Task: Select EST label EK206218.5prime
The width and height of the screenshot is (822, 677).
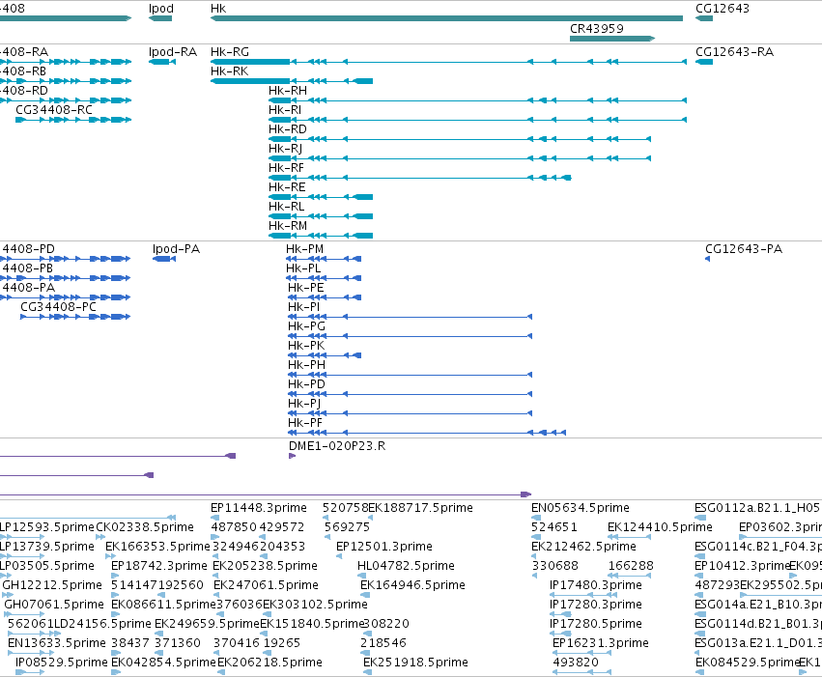Action: (269, 663)
